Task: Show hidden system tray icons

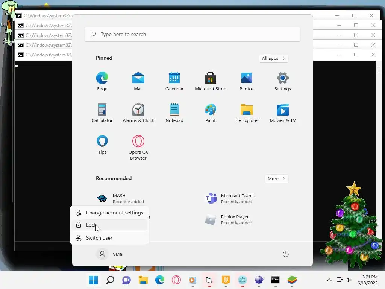Action: tap(329, 280)
